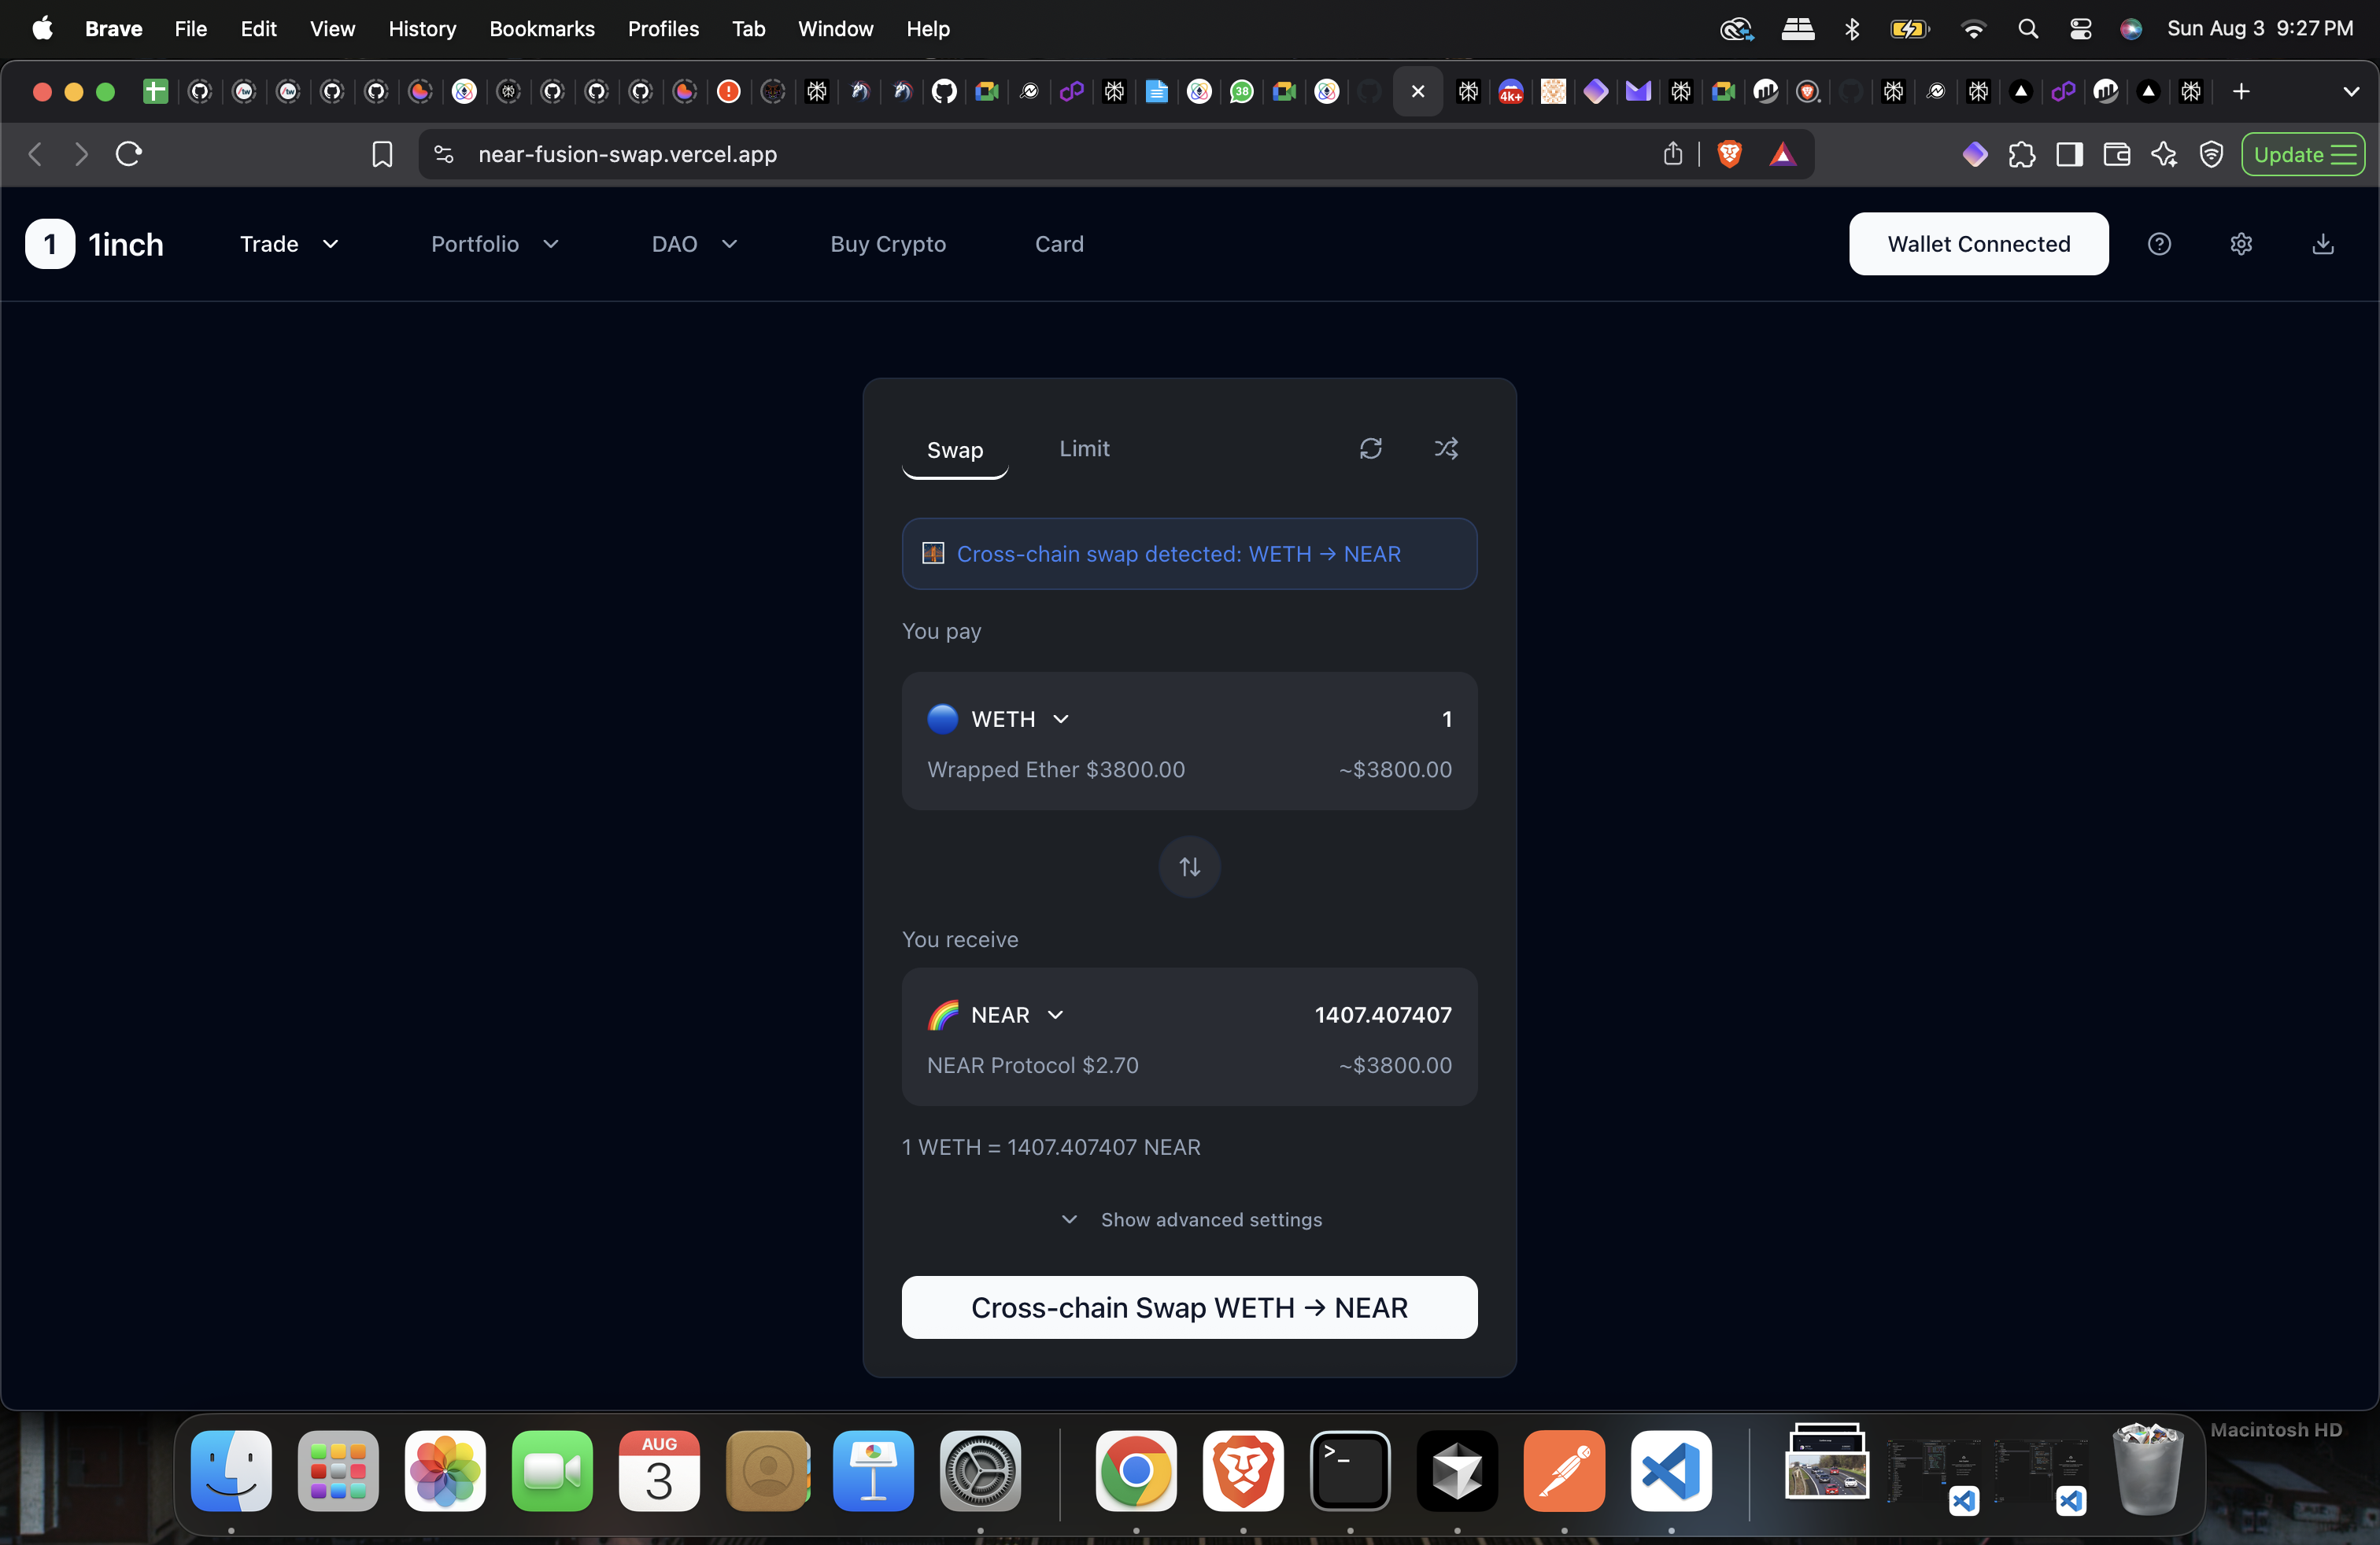This screenshot has width=2380, height=1545.
Task: Click the date and time in menu bar
Action: (2260, 29)
